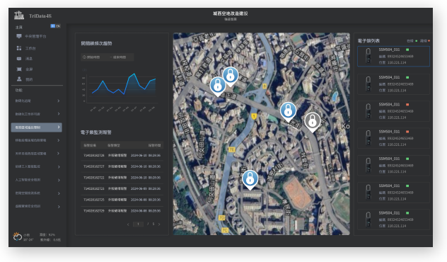Click page number input showing 1

[138, 224]
